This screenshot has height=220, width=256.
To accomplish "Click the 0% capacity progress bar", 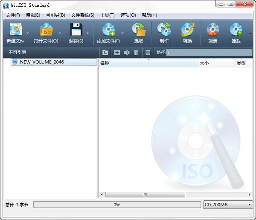I will point(117,205).
